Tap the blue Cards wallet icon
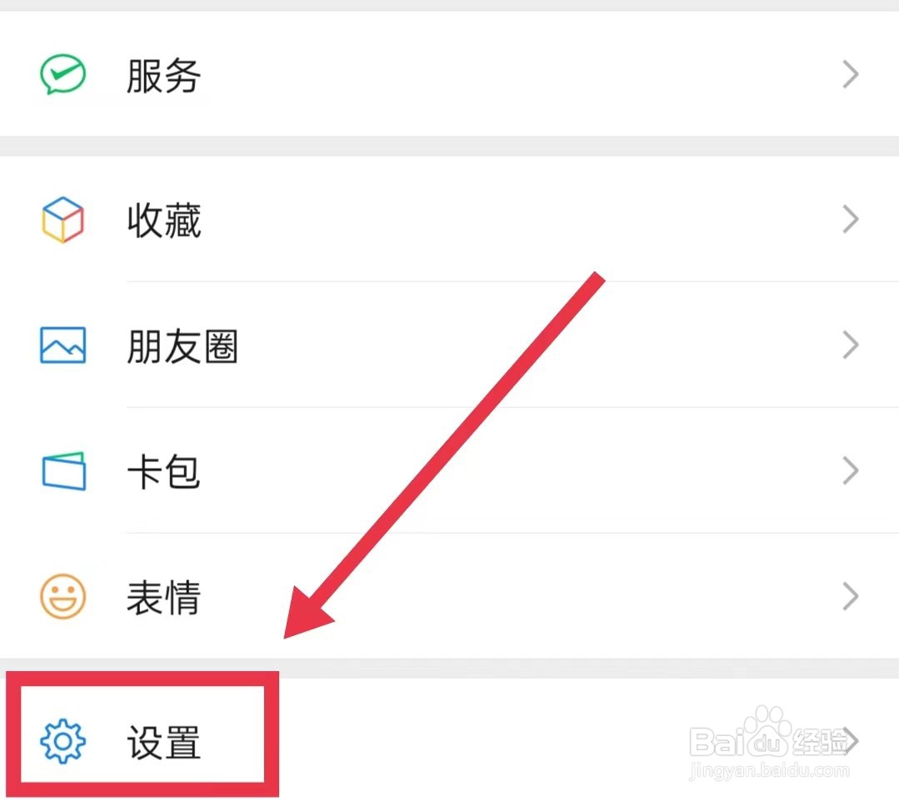899x801 pixels. (63, 471)
